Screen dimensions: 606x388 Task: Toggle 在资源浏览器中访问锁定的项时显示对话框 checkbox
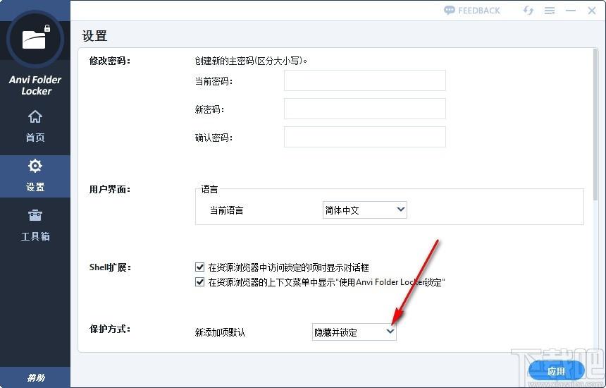[x=200, y=267]
